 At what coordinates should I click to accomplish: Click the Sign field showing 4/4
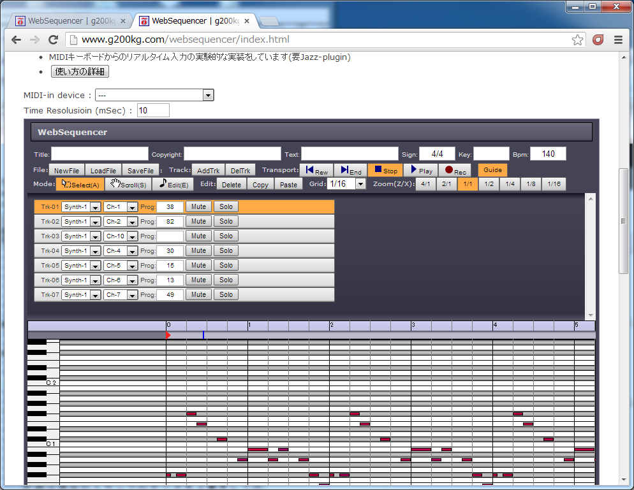(437, 154)
